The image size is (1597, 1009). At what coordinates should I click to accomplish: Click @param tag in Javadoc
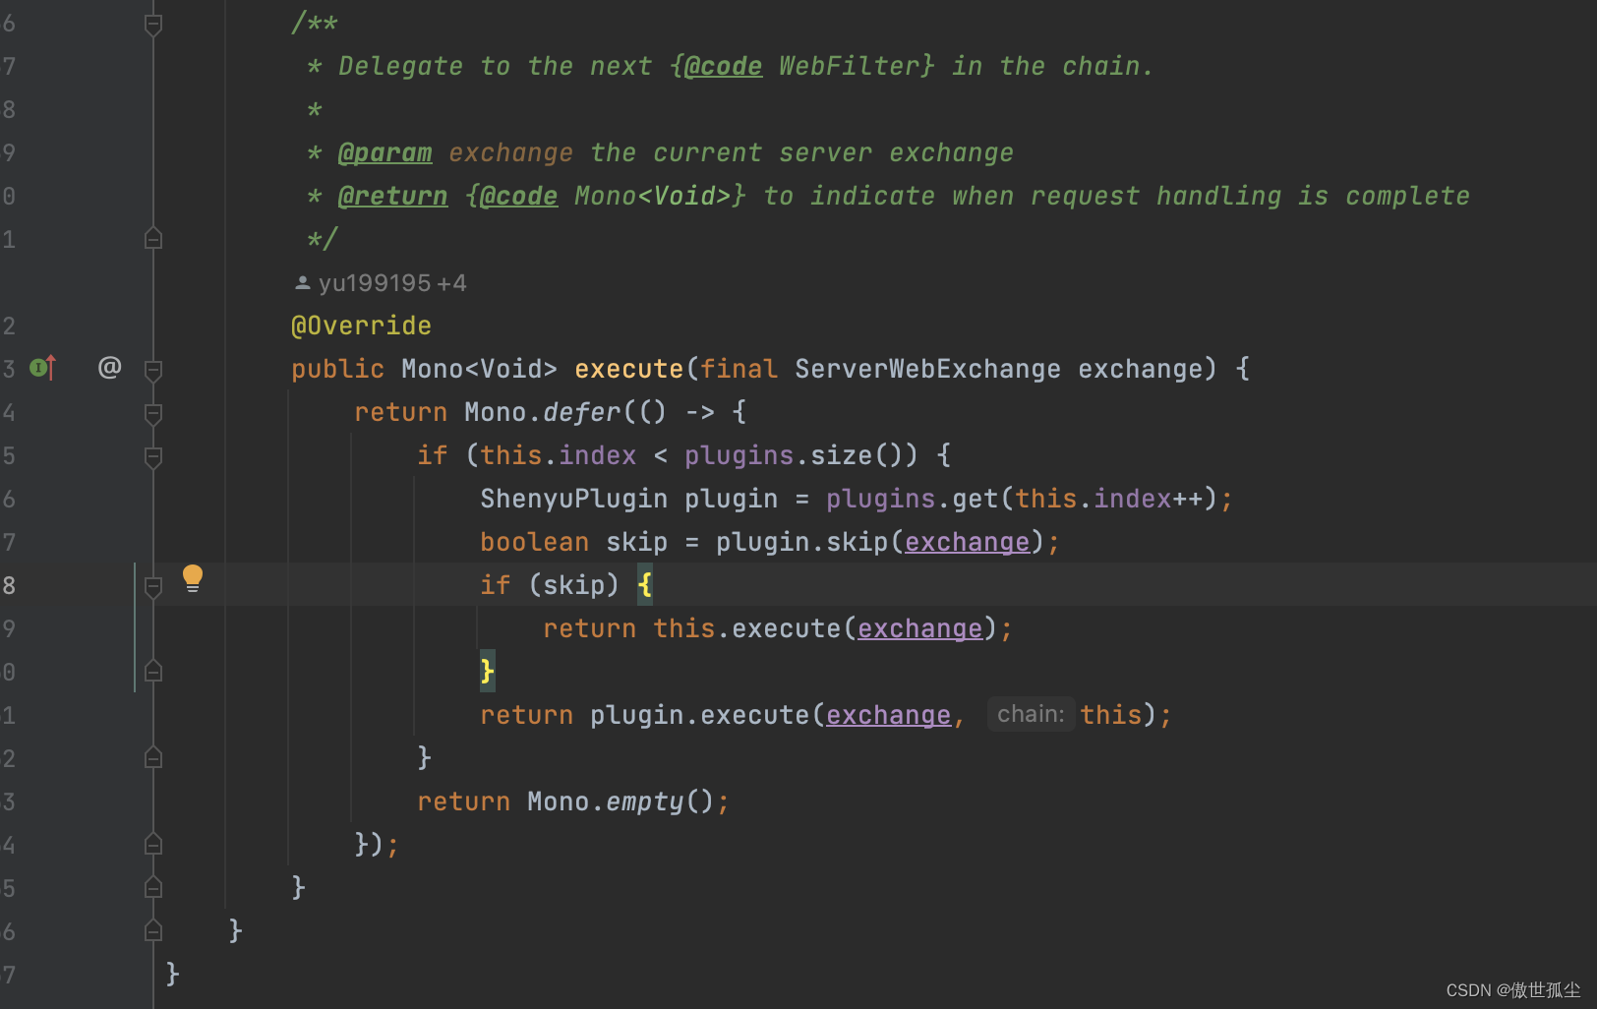coord(384,152)
